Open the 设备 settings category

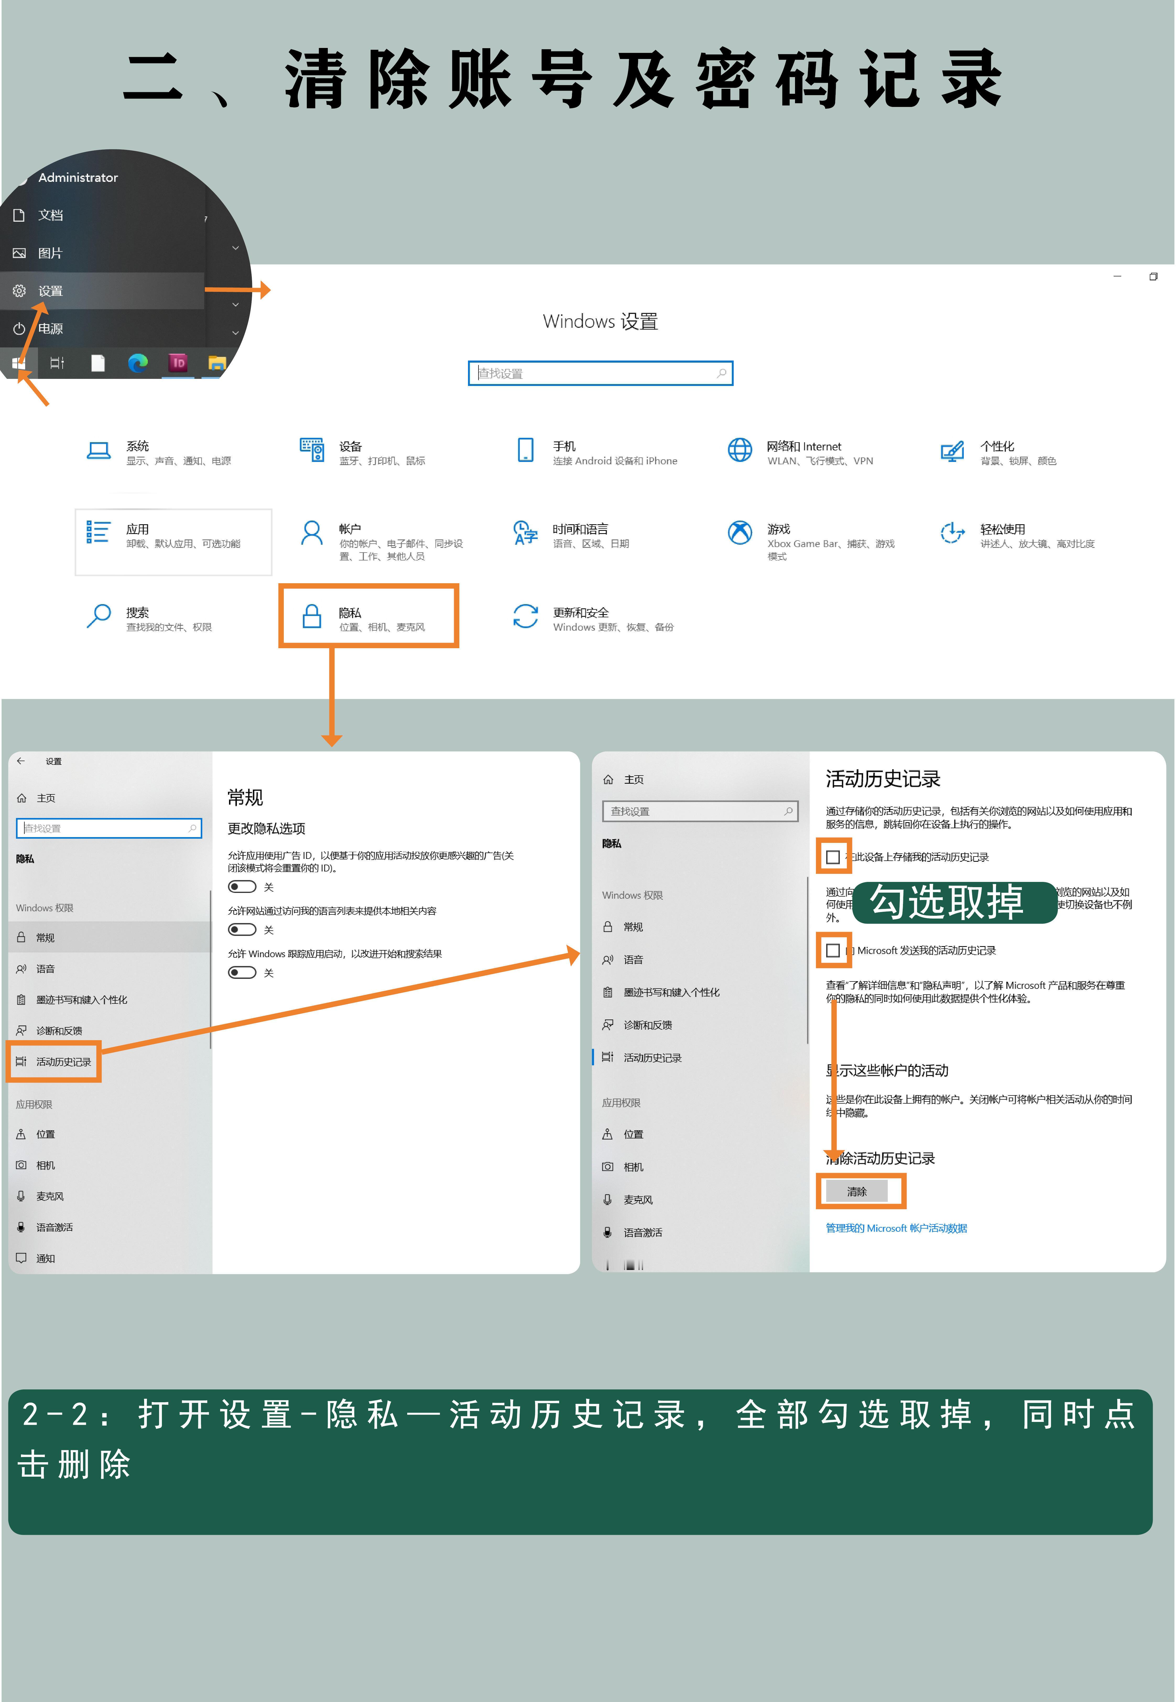363,452
